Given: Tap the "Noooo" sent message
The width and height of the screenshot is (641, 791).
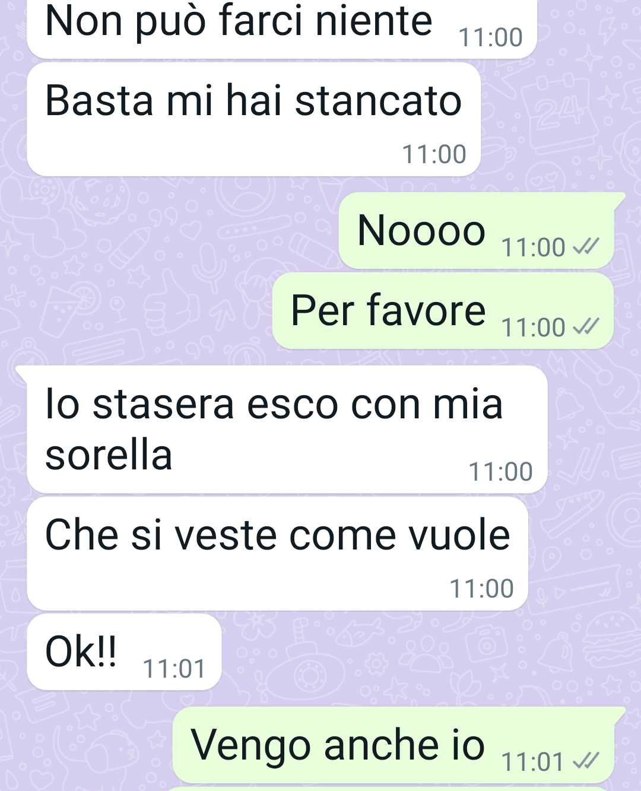Looking at the screenshot, I should 476,231.
